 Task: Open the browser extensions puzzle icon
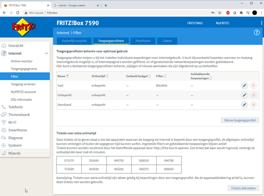tap(241, 13)
